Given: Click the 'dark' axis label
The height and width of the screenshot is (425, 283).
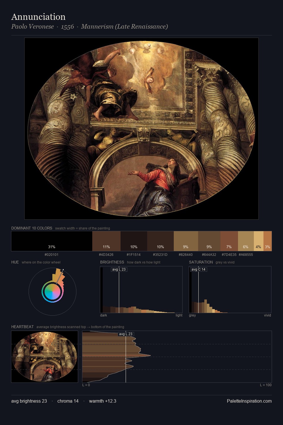Looking at the screenshot, I should coord(104,315).
